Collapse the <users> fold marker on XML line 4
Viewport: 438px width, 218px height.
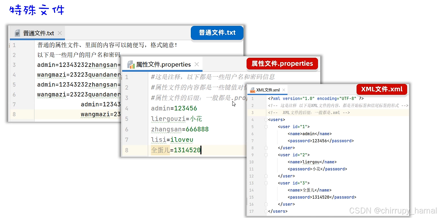(x=266, y=120)
